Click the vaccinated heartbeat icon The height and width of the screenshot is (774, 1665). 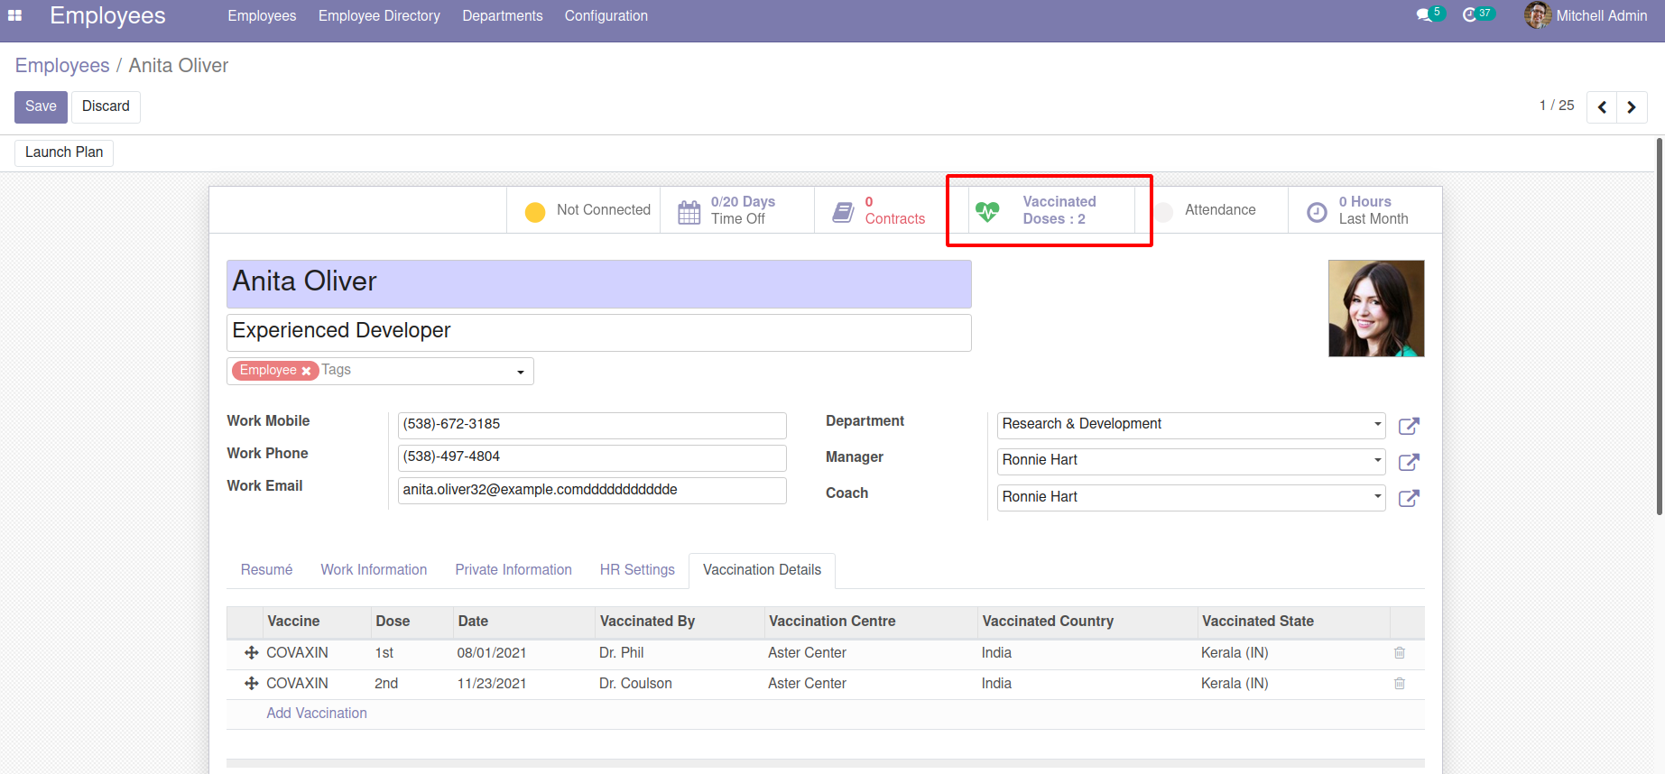click(987, 212)
